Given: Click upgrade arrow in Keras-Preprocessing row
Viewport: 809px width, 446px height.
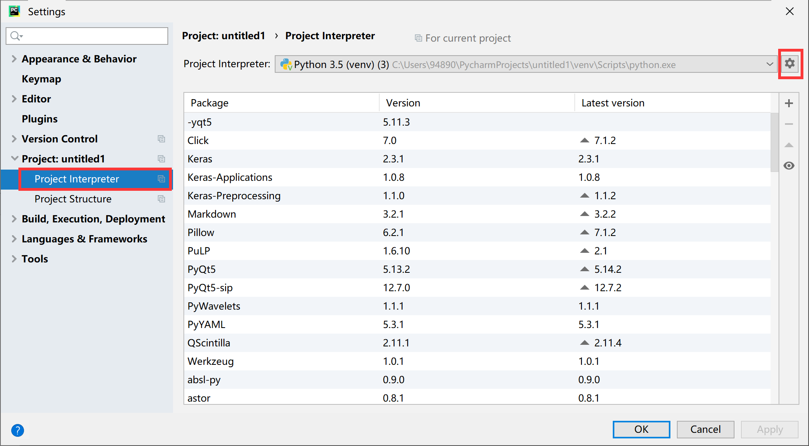Looking at the screenshot, I should pos(585,196).
